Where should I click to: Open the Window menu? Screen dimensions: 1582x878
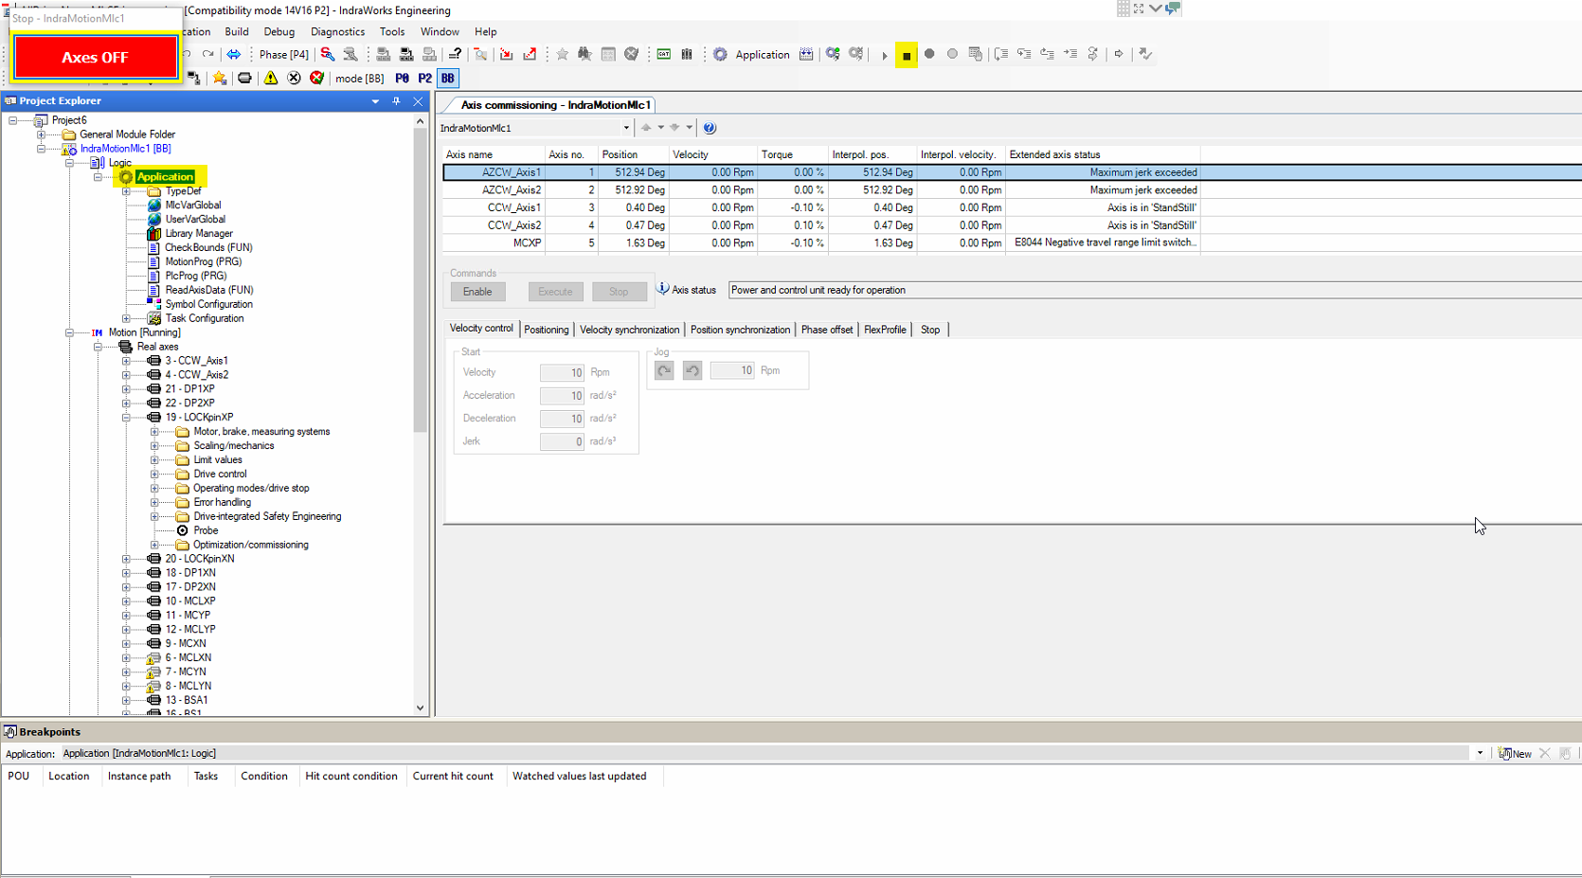440,31
